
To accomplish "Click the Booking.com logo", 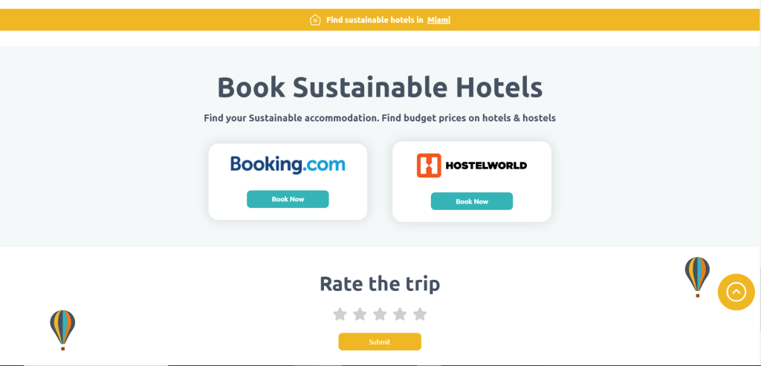I will pos(288,164).
